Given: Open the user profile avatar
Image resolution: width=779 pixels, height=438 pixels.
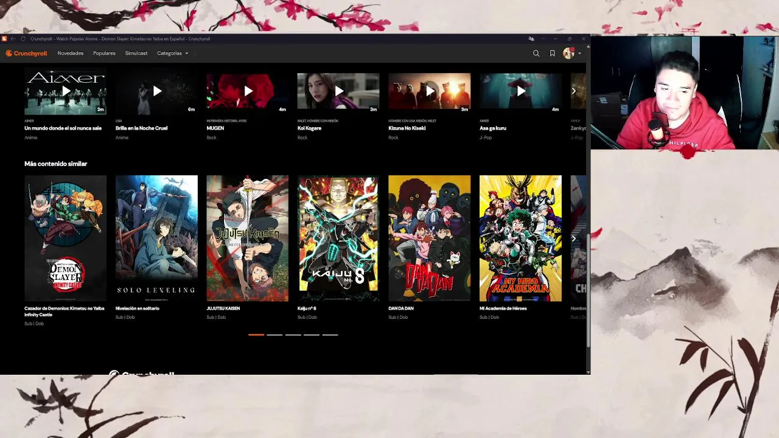Looking at the screenshot, I should 568,54.
